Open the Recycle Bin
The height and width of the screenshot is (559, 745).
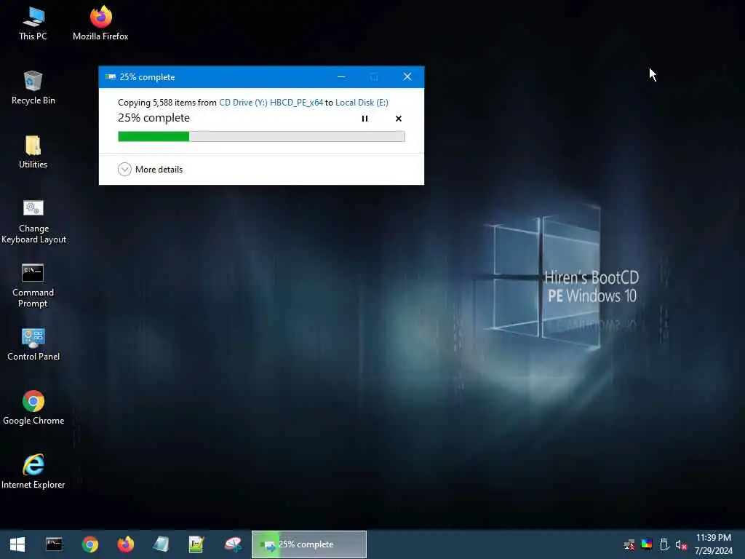pos(33,88)
